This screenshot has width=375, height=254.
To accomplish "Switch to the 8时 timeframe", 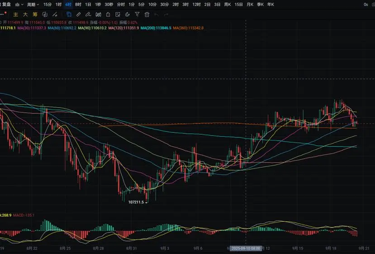I will 78,5.
